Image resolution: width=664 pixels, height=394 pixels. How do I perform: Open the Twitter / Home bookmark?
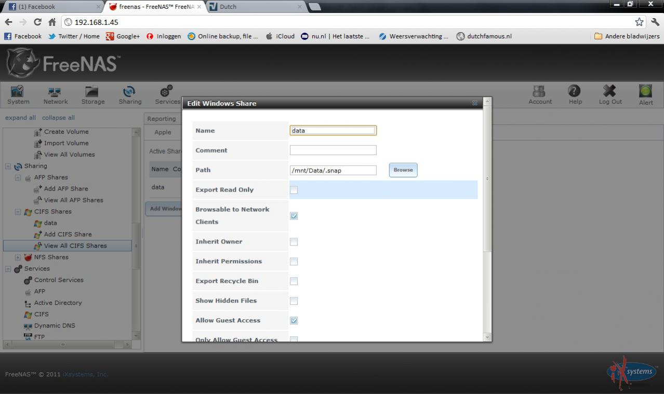point(74,36)
